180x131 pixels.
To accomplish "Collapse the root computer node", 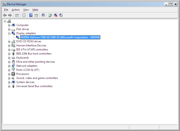I will point(5,21).
